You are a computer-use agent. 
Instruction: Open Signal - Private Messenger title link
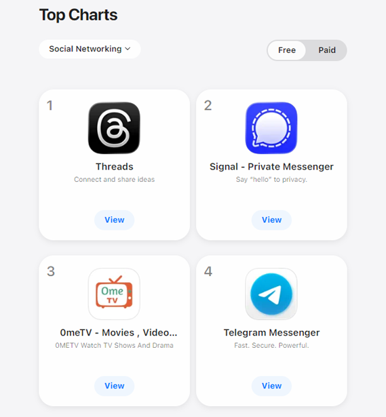coord(271,167)
